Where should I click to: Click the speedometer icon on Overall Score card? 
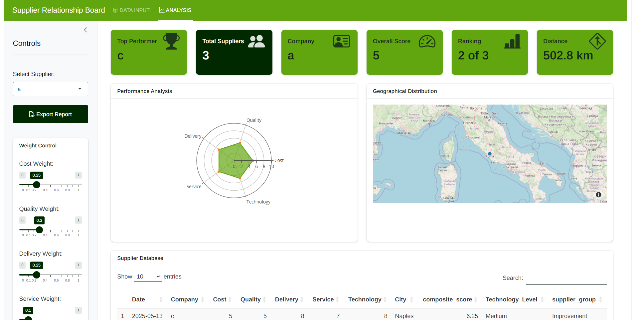(427, 41)
